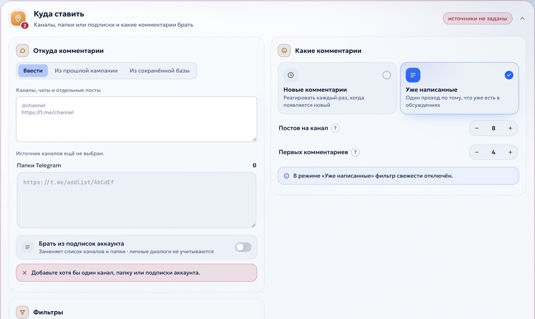Click the Фильтры section heading
The height and width of the screenshot is (319, 535).
point(48,312)
